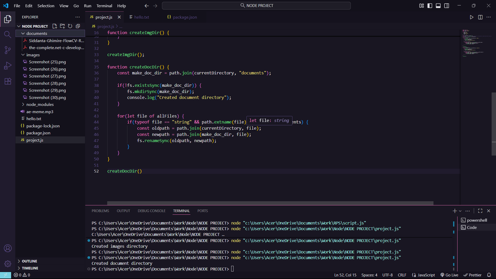Screen dimensions: 496x279
Task: Go forward with the right arrow
Action: coord(155,6)
